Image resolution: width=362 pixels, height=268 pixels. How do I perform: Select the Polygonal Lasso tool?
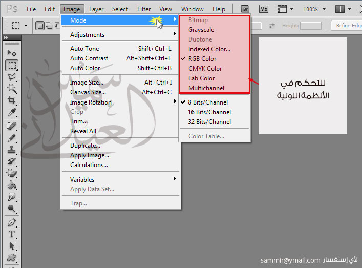(x=12, y=77)
